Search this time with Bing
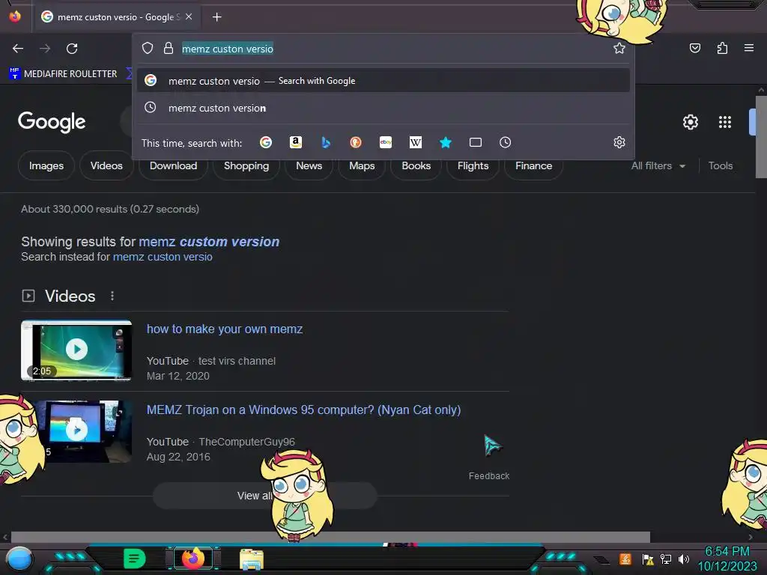This screenshot has height=575, width=767. 326,142
